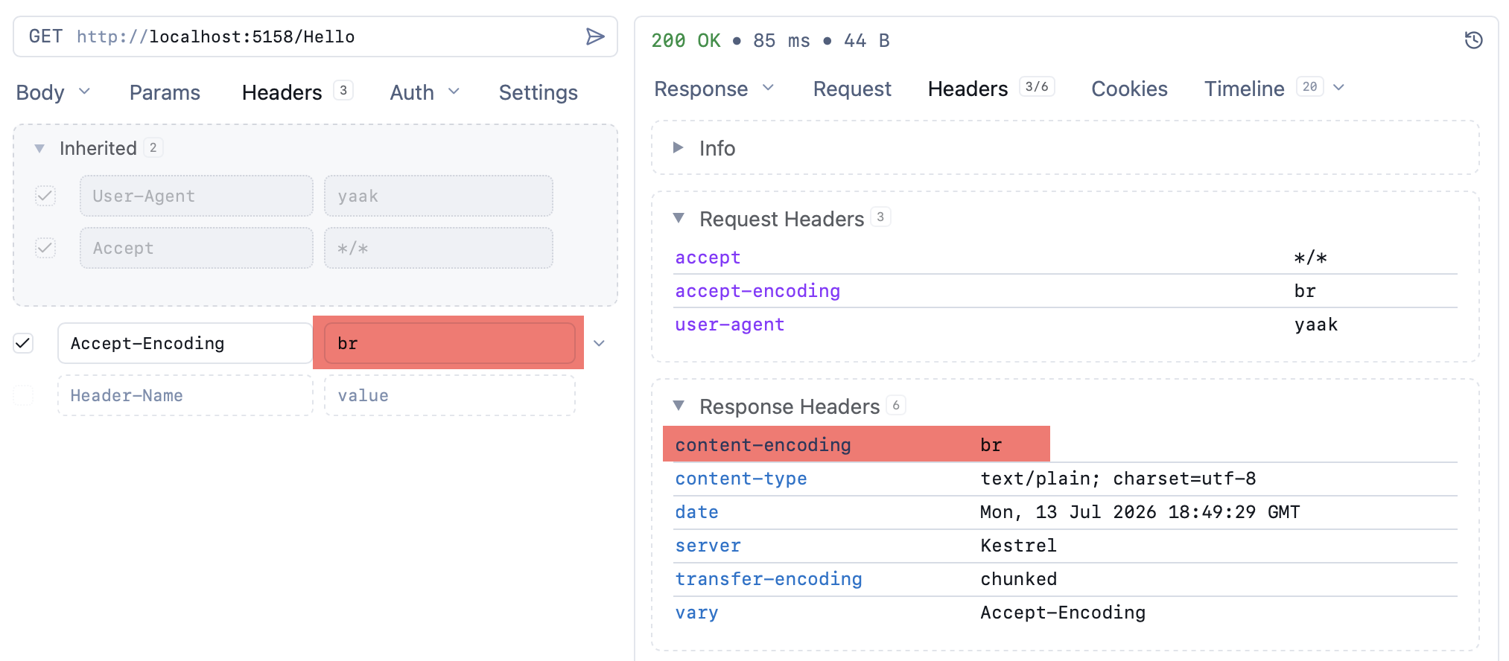Open the Timeline tab dropdown chevron
This screenshot has width=1509, height=661.
point(1338,88)
